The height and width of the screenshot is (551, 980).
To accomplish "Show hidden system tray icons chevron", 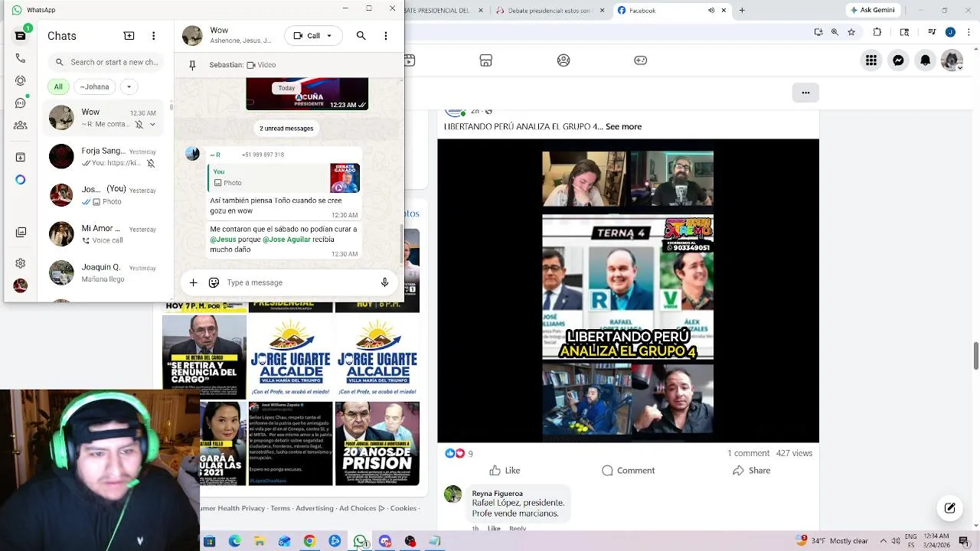I will tap(884, 540).
